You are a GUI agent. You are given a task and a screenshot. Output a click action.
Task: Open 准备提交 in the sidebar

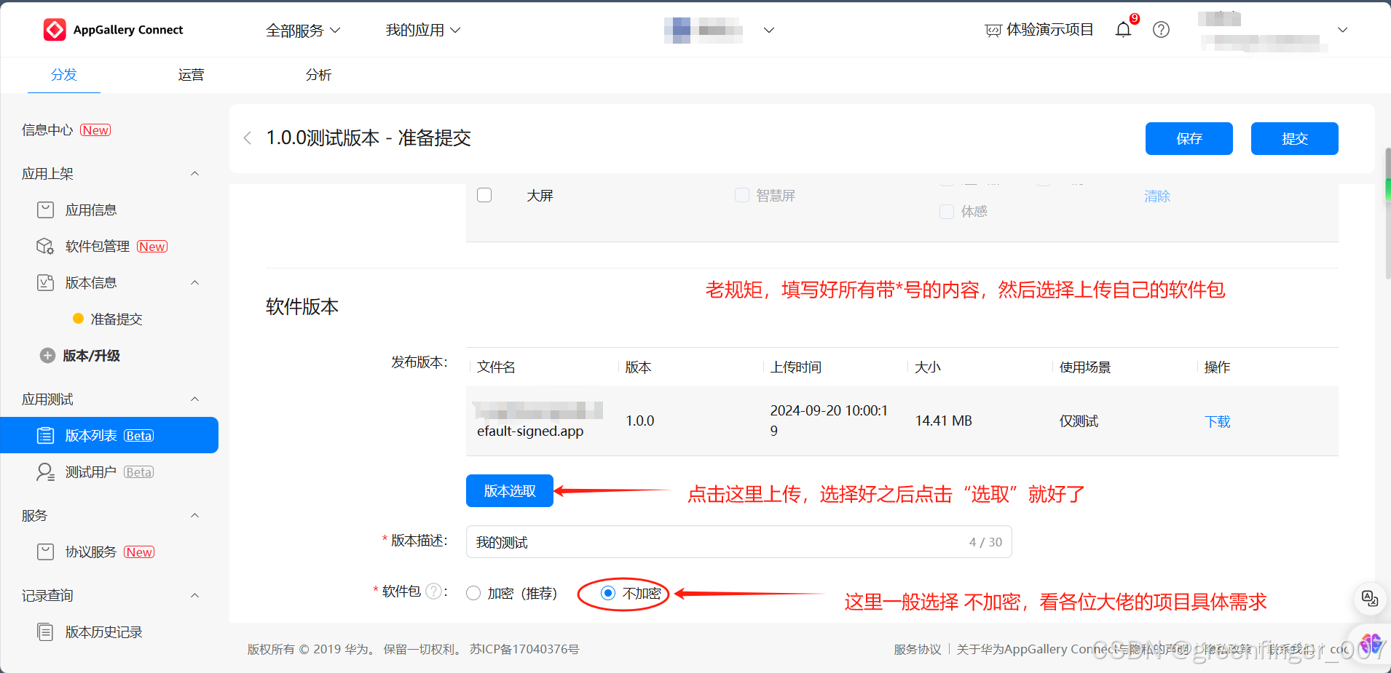117,319
